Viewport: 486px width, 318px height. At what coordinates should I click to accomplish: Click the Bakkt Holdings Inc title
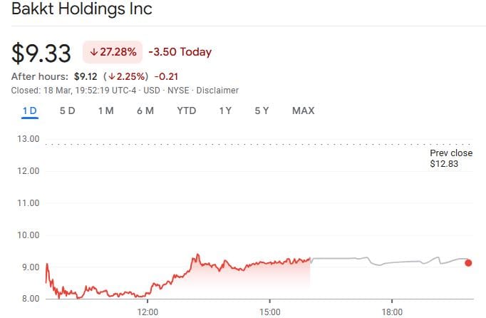click(x=82, y=11)
